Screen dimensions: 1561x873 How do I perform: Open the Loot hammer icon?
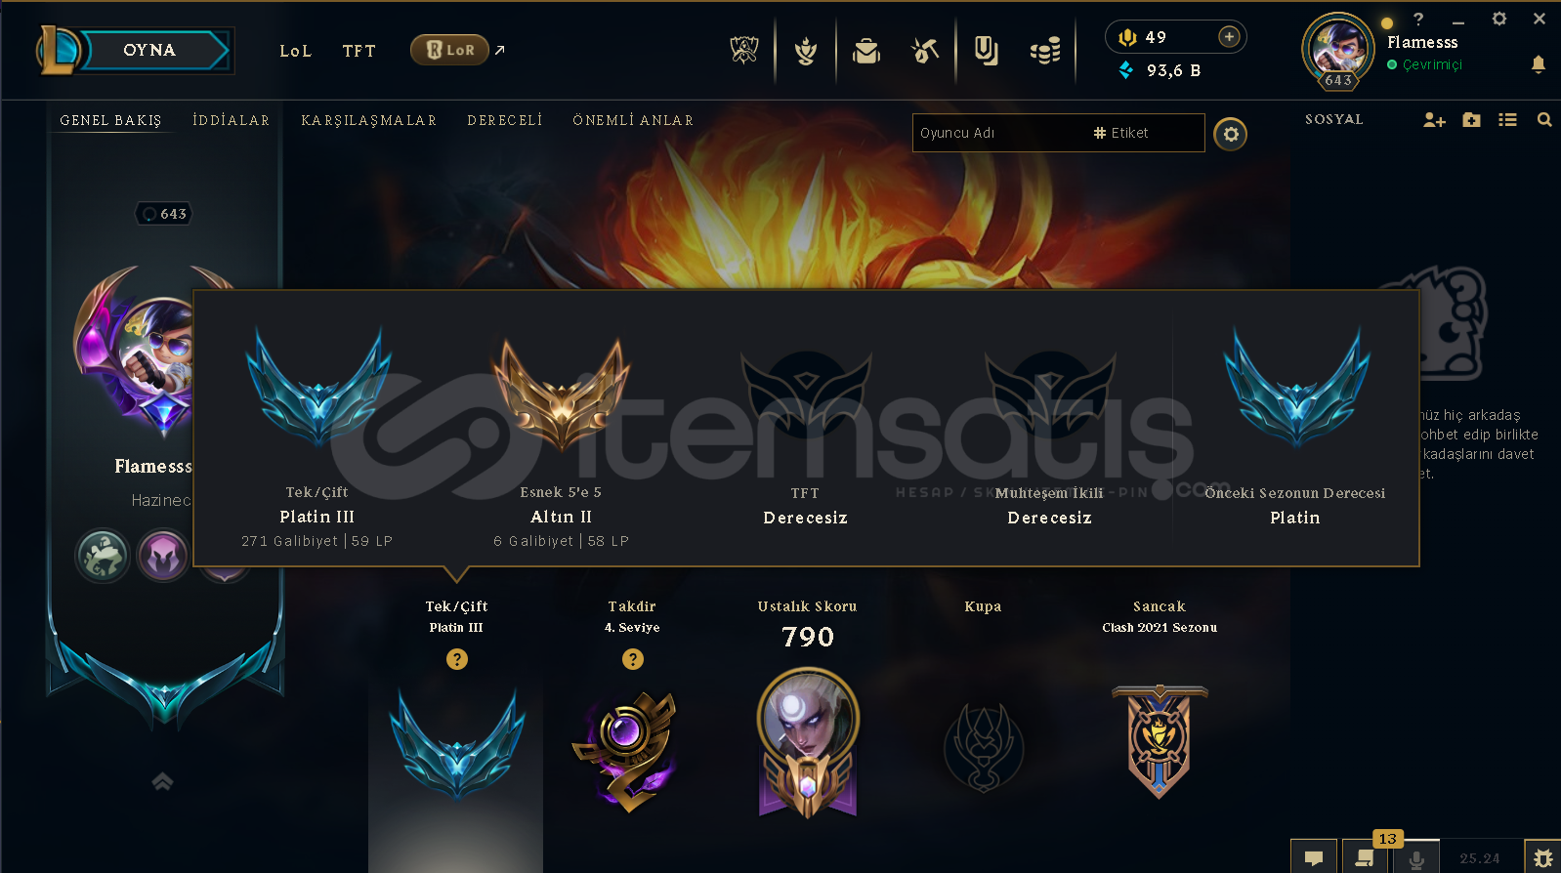pos(925,50)
